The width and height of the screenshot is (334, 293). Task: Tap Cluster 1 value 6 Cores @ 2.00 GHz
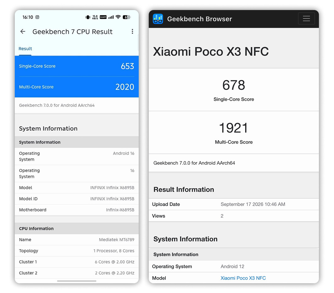click(x=114, y=262)
